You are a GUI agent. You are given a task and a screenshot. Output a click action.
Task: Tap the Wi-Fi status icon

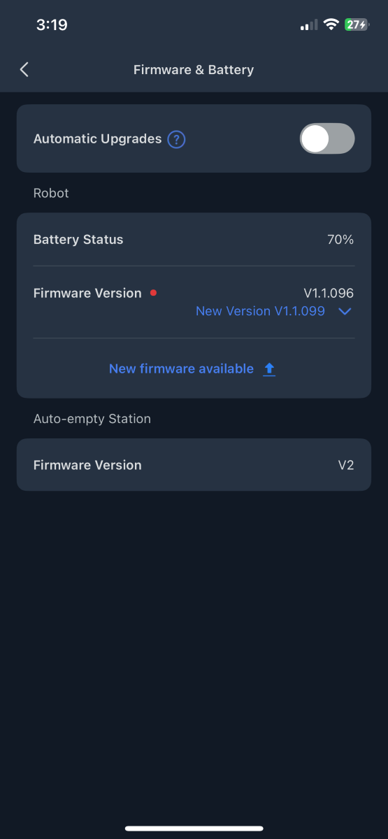[x=330, y=24]
